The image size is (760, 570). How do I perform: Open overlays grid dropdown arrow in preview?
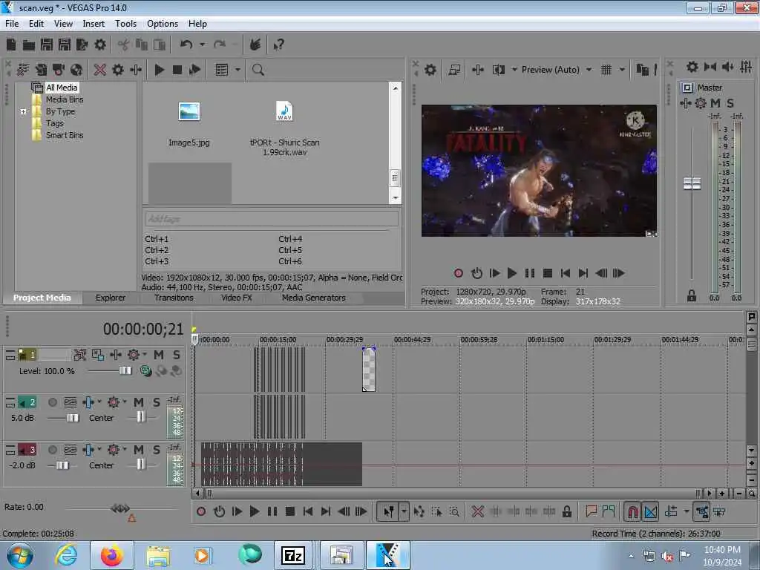coord(623,70)
